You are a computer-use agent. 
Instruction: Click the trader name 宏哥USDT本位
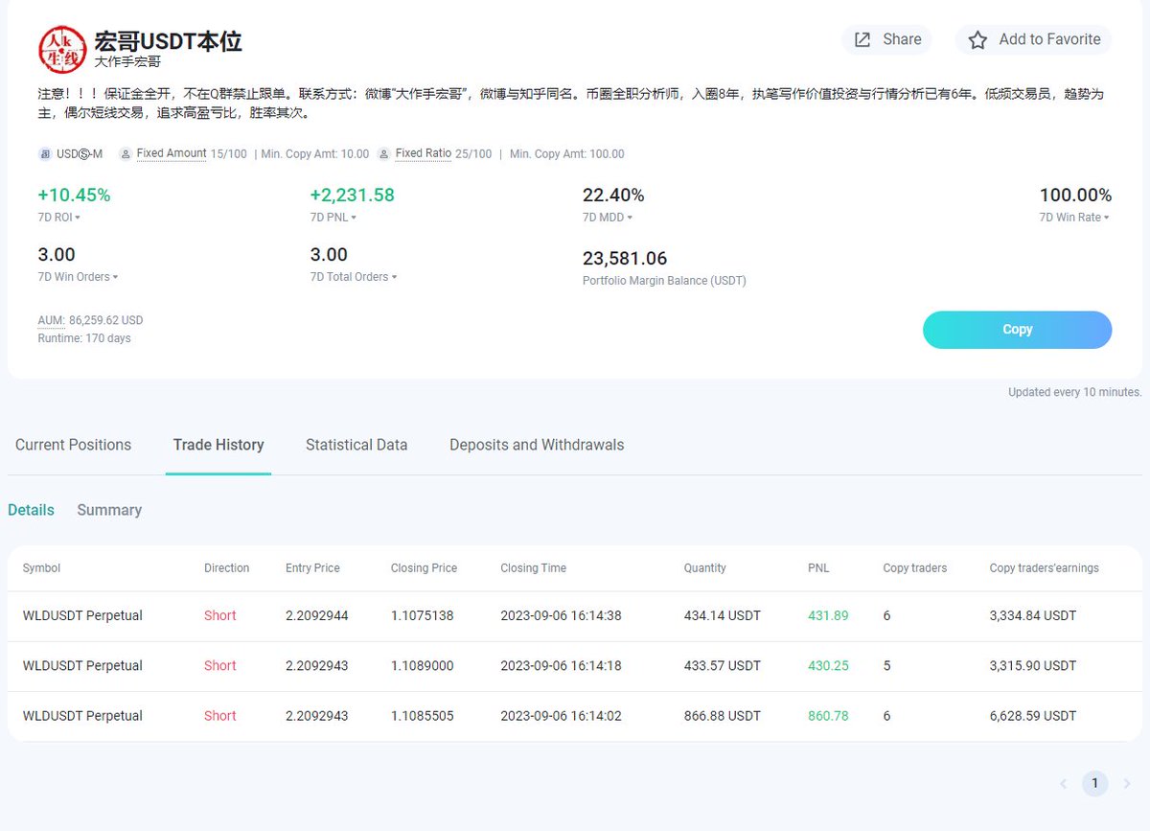[x=168, y=41]
